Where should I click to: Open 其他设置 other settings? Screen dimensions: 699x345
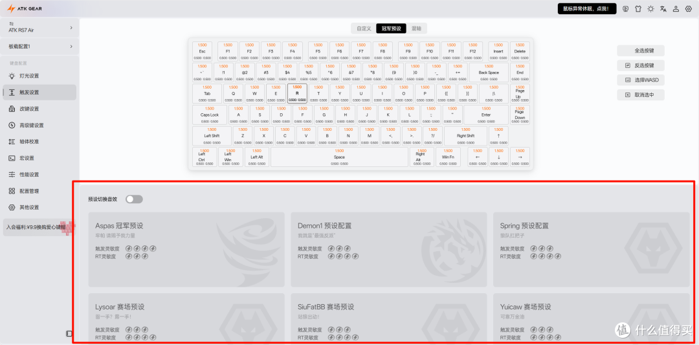pos(39,208)
